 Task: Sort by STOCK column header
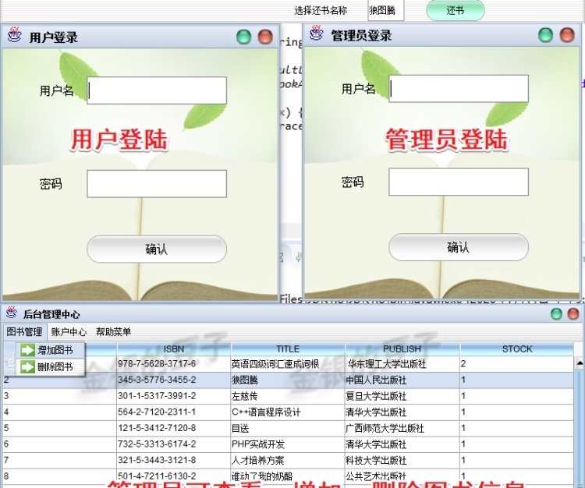pos(516,349)
